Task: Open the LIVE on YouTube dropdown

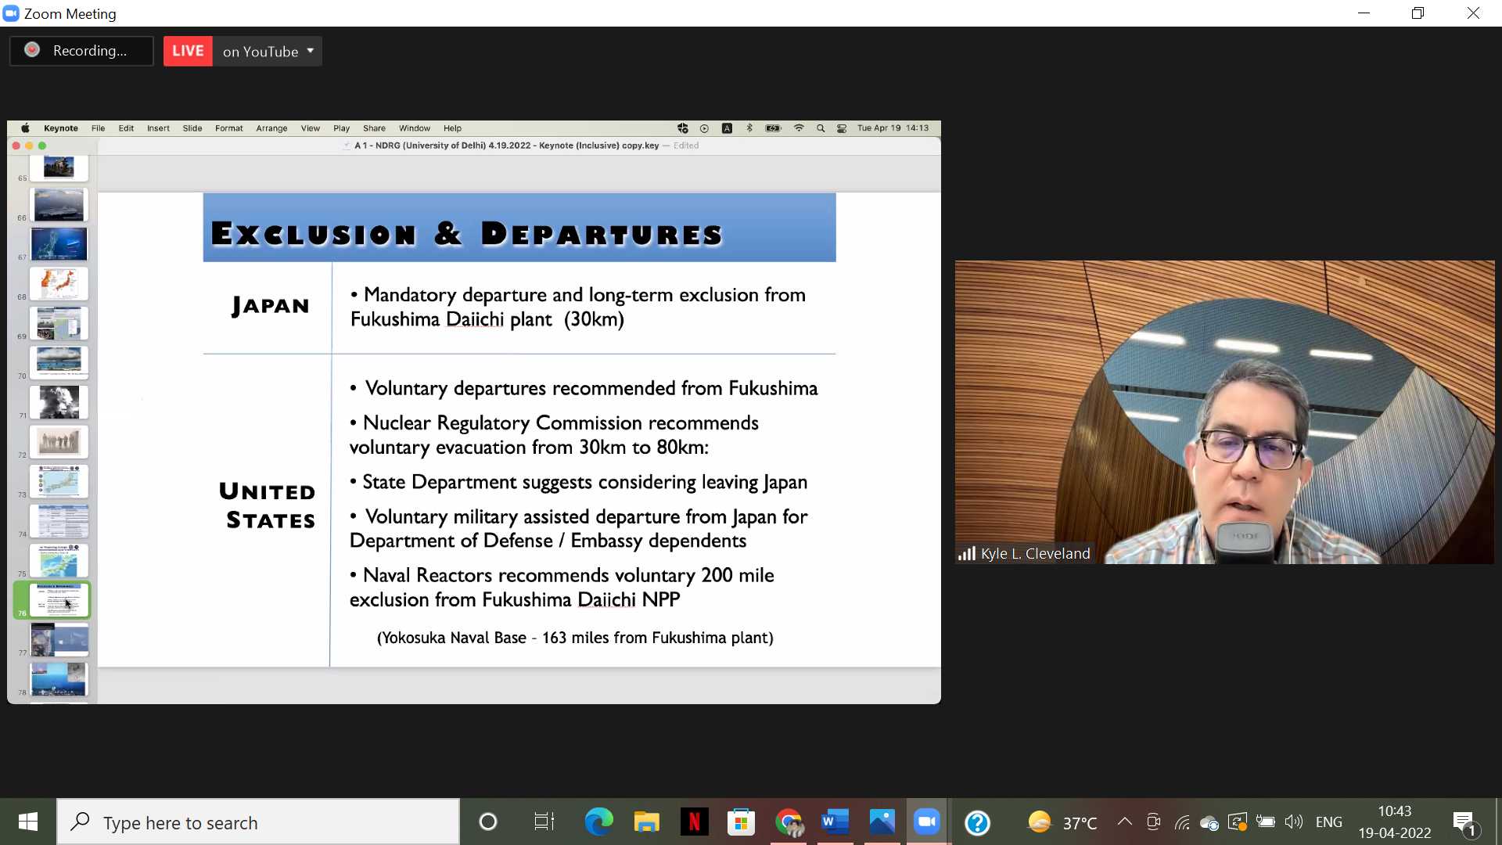Action: (x=311, y=51)
